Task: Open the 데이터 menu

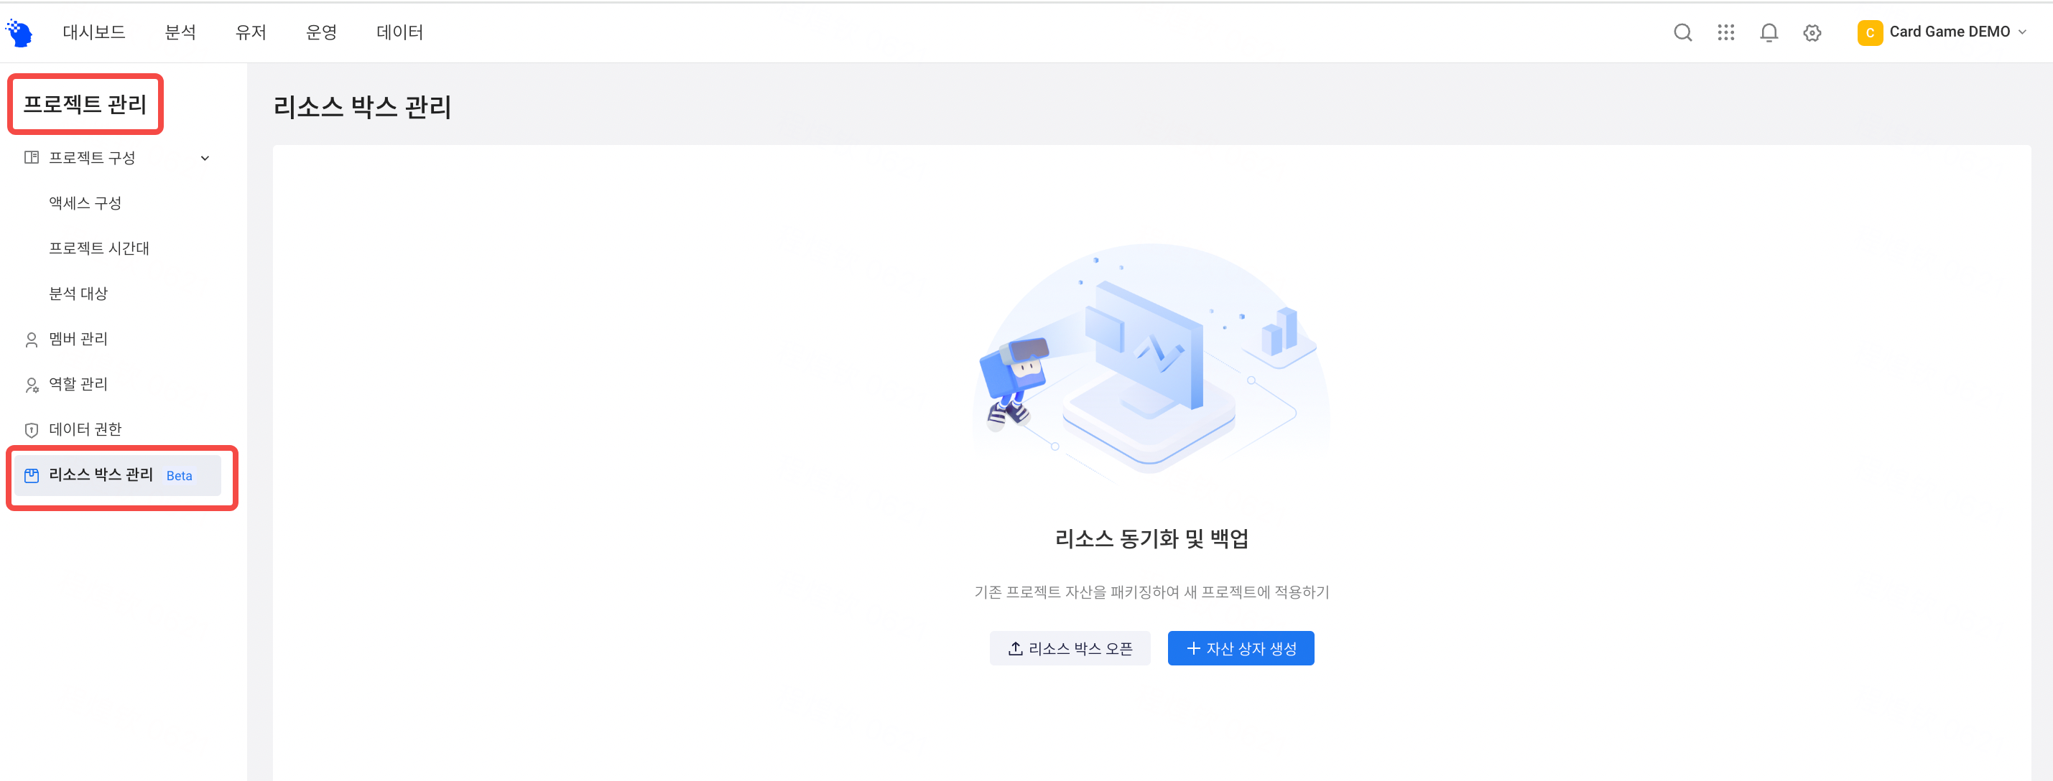Action: click(x=399, y=32)
